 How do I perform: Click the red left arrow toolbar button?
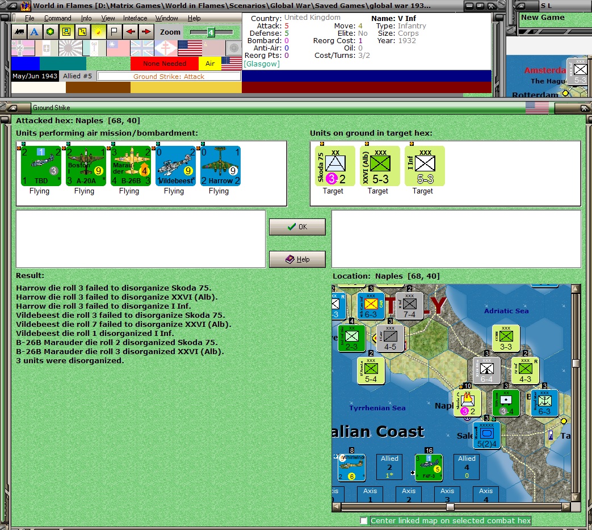[130, 32]
